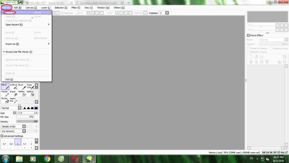
Task: Open the Layer menu
Action: 46,8
